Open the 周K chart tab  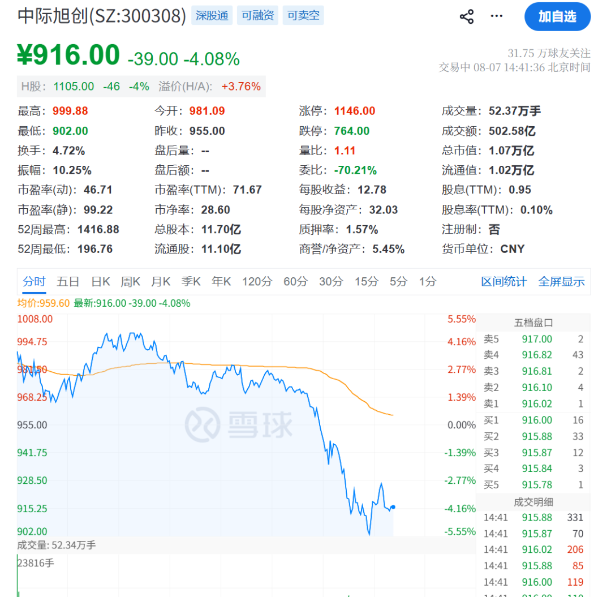[130, 281]
